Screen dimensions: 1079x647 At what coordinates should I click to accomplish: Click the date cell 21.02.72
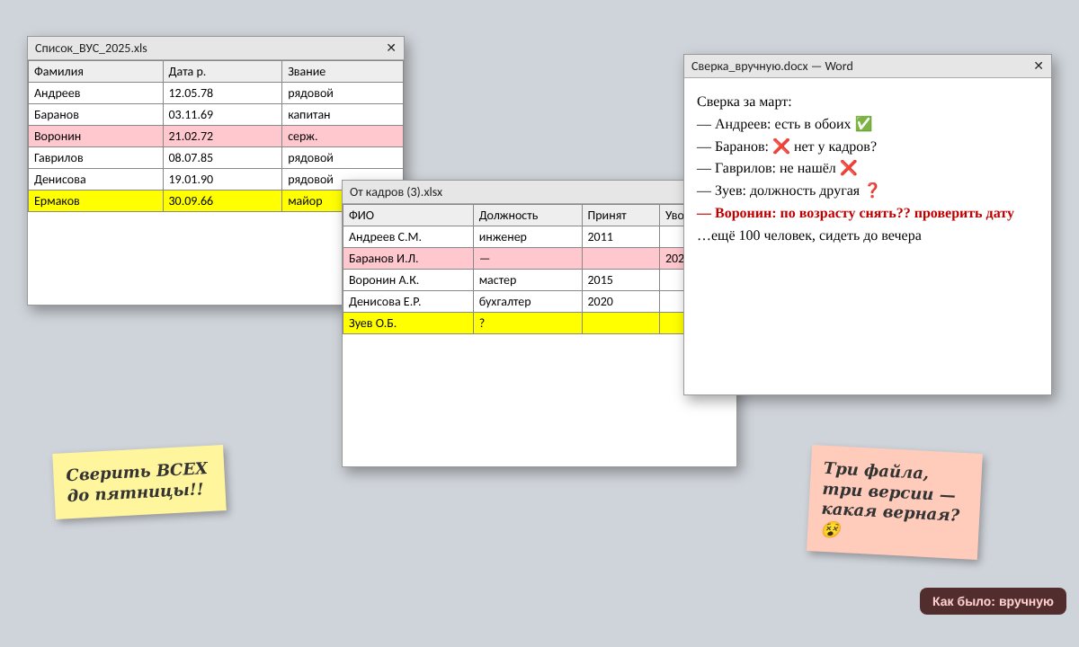click(x=223, y=137)
